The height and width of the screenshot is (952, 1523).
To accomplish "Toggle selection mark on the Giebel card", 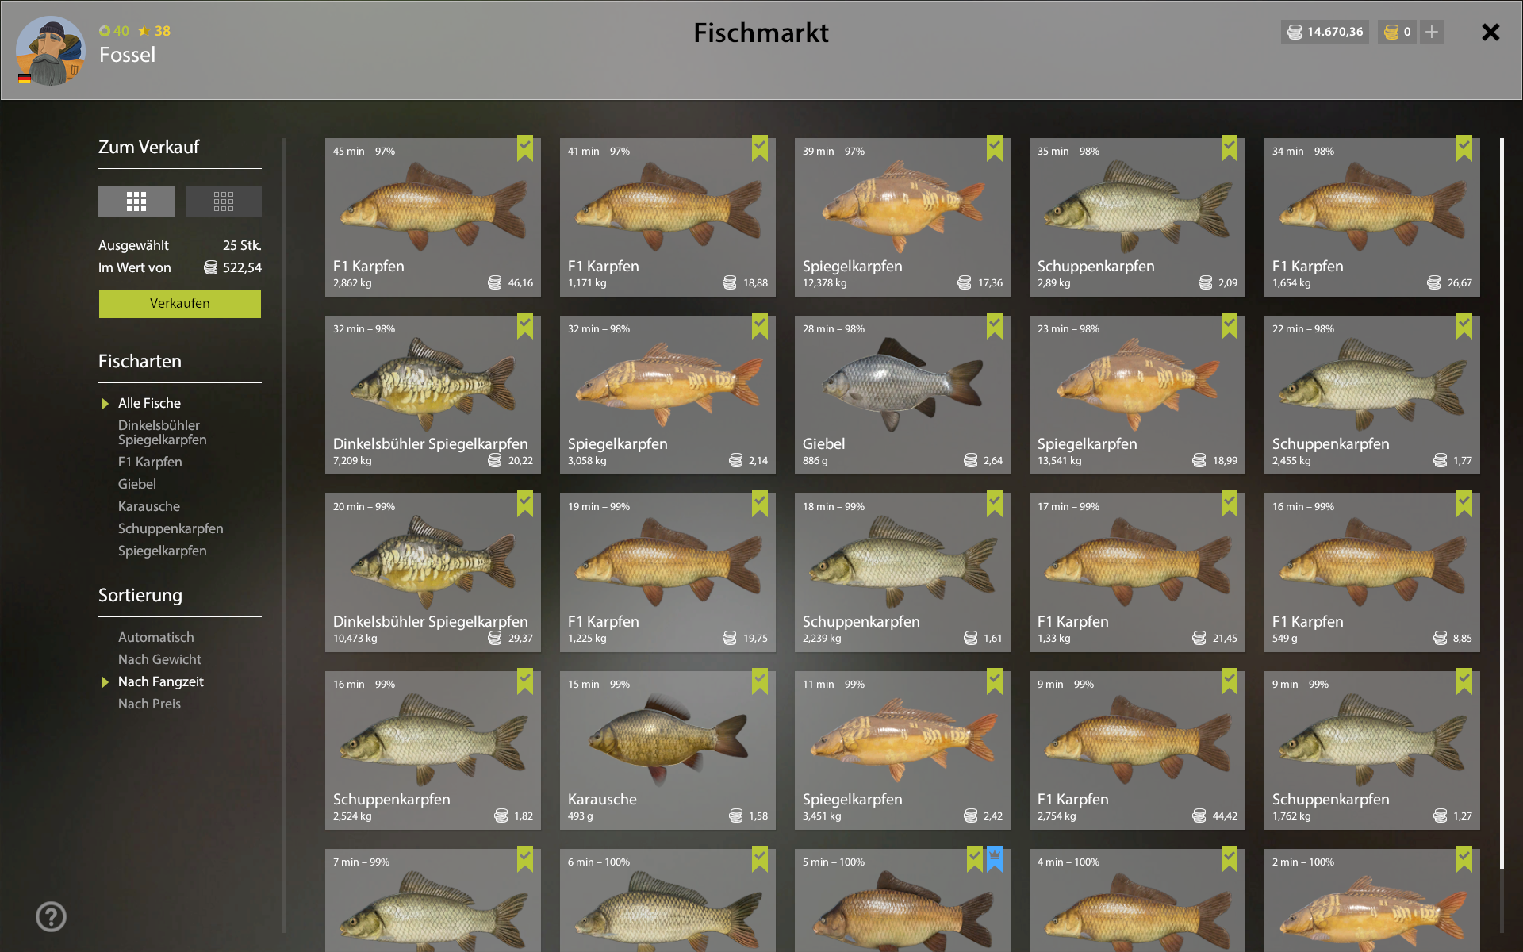I will [x=995, y=325].
